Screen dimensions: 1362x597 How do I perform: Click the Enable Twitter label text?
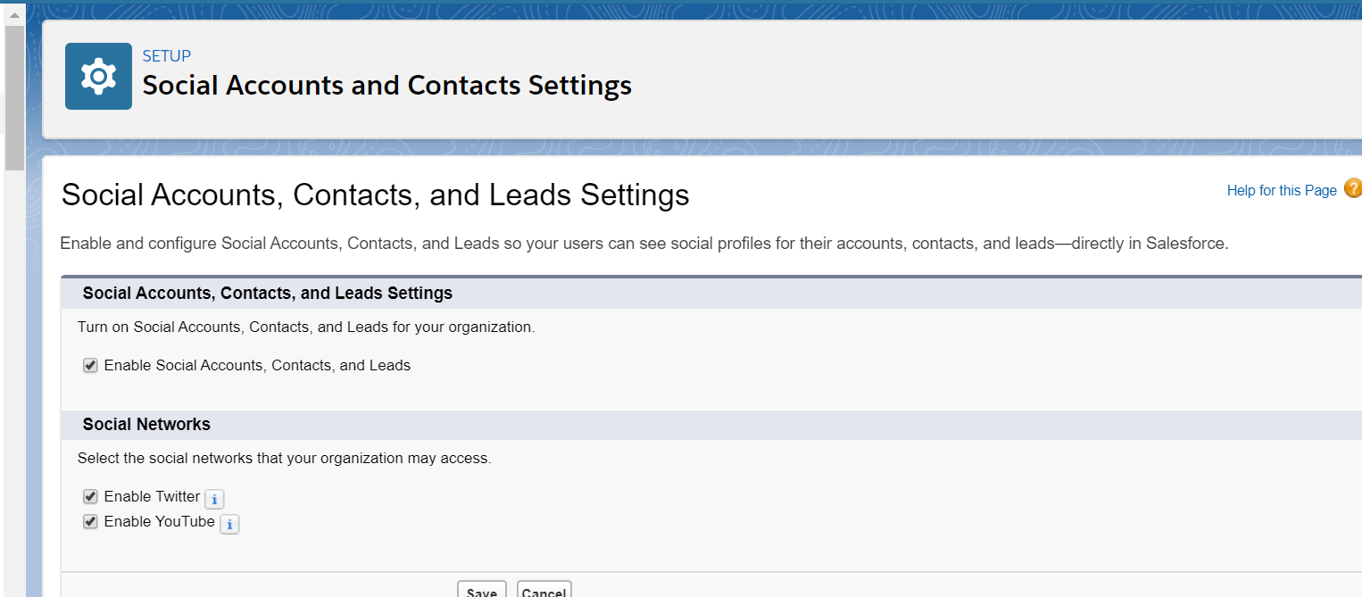tap(152, 496)
